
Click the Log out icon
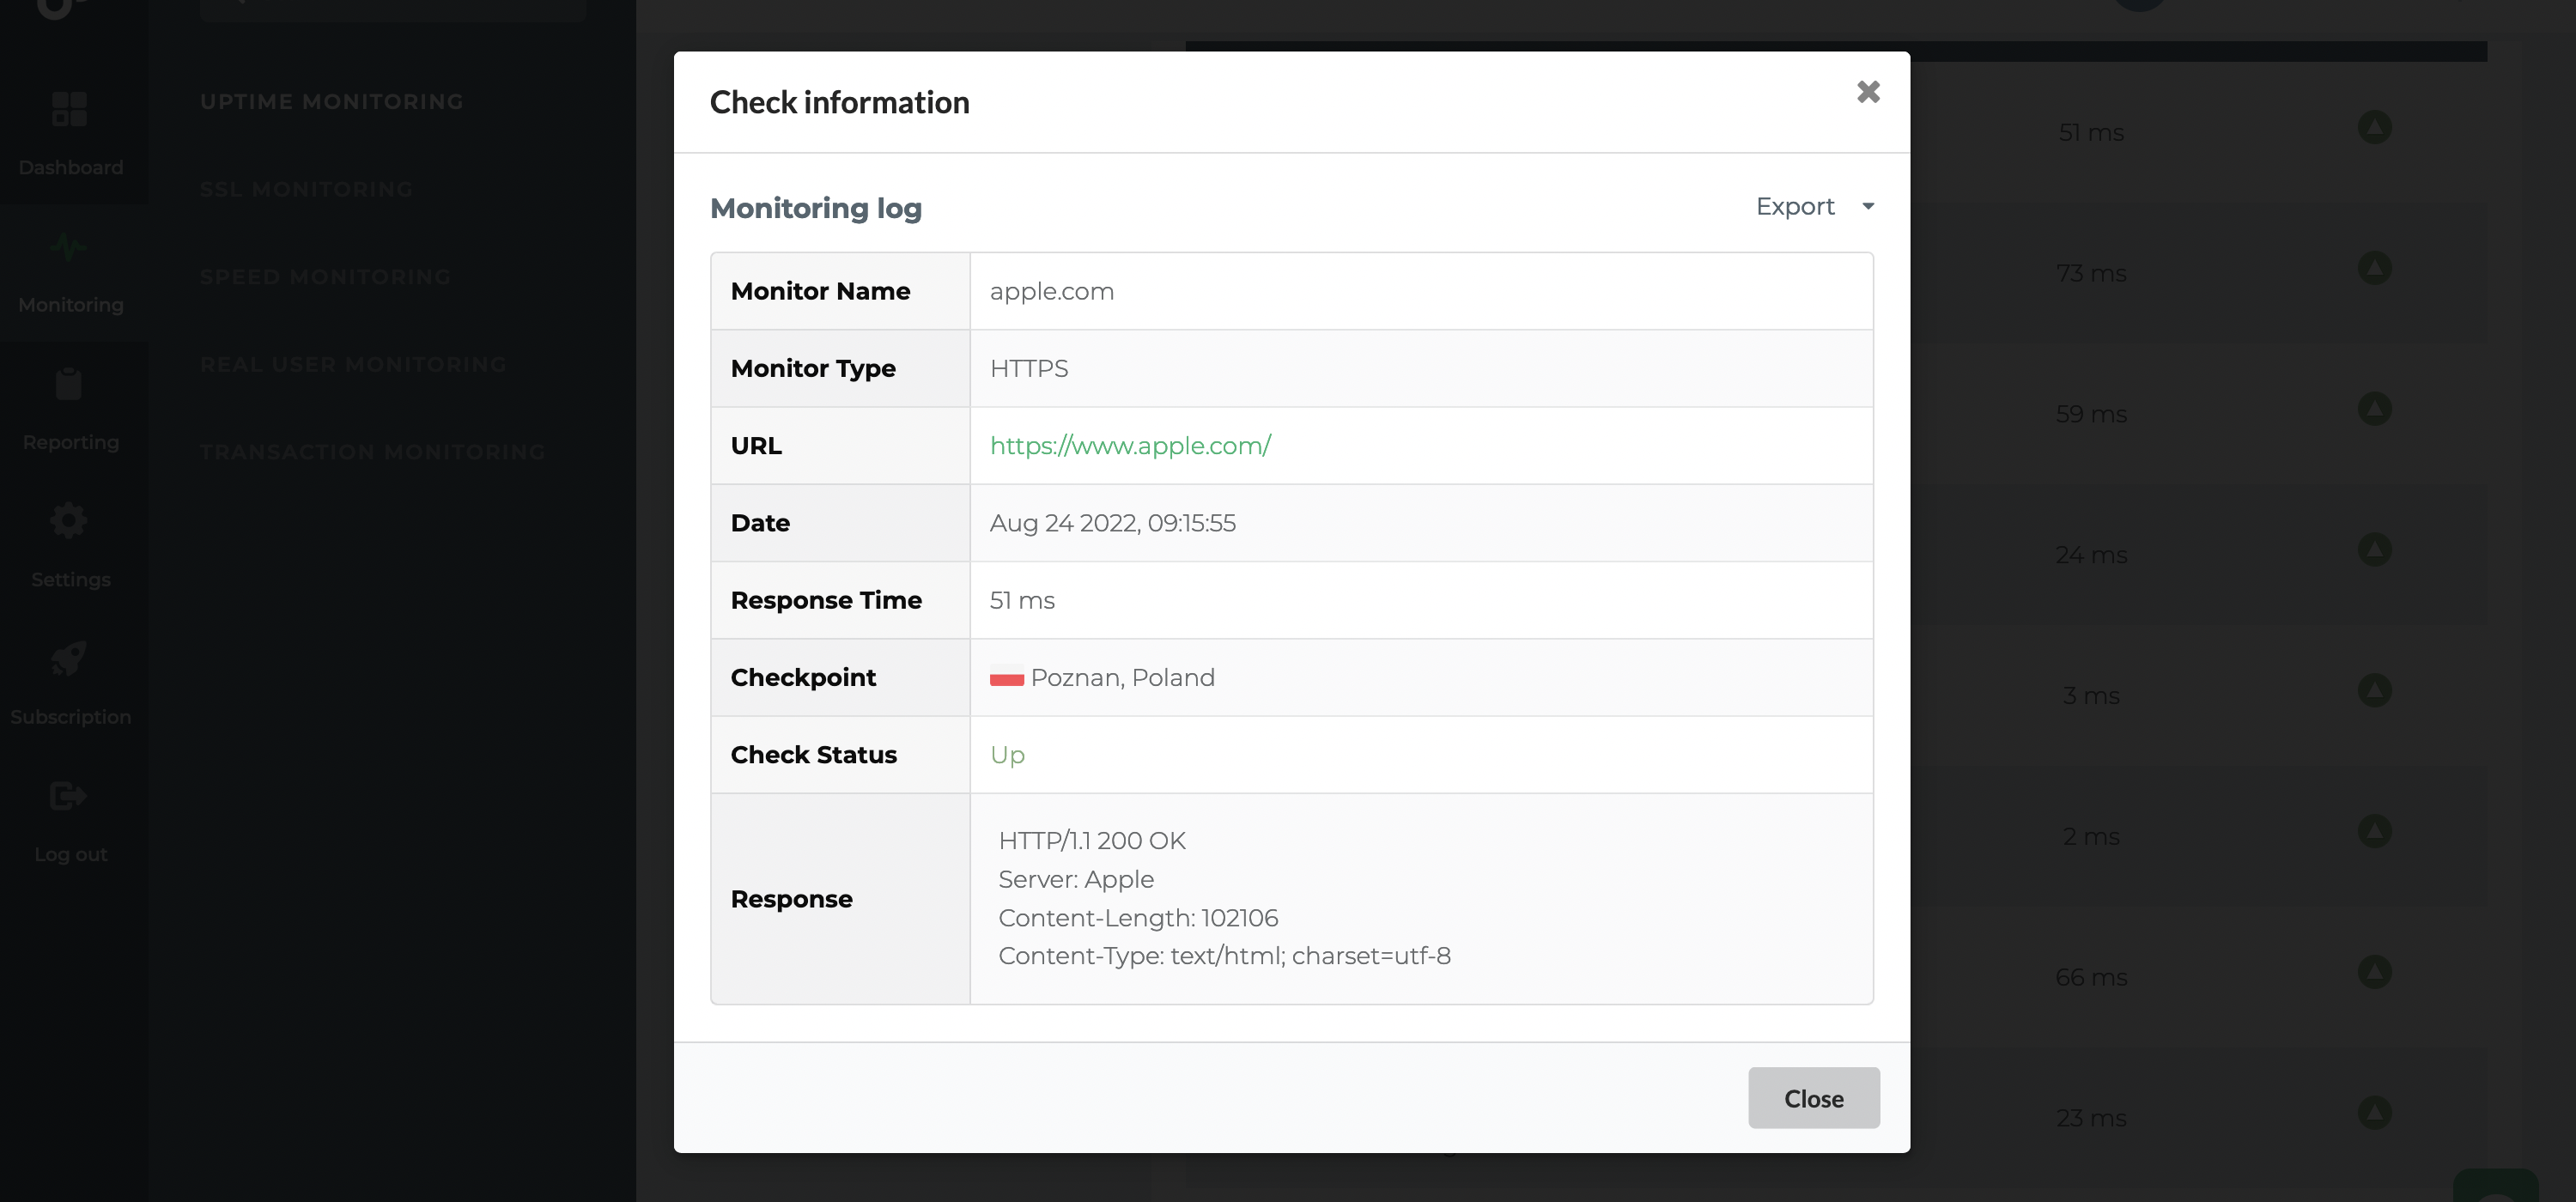click(x=69, y=796)
